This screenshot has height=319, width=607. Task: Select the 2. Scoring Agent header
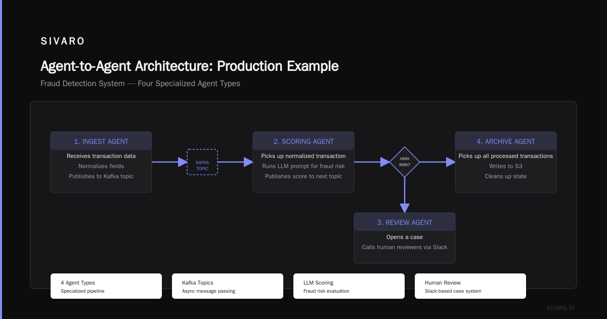coord(303,141)
